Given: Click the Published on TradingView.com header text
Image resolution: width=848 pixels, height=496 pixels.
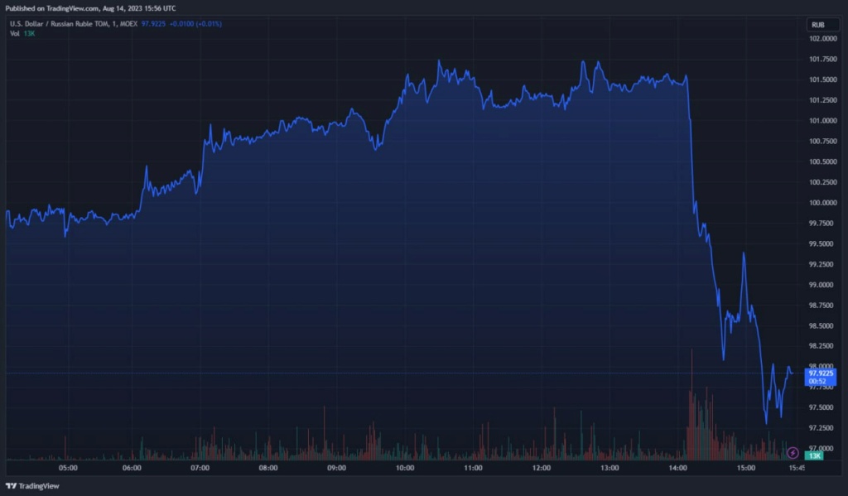Looking at the screenshot, I should pos(90,8).
